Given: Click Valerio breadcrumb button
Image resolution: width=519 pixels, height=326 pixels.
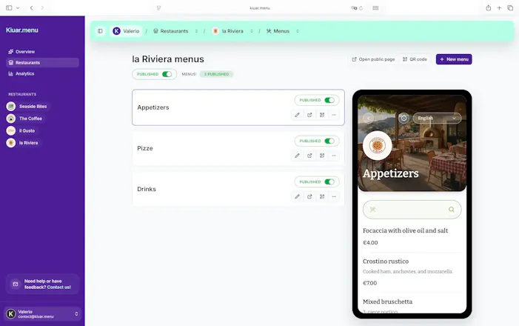Looking at the screenshot, I should (x=126, y=31).
